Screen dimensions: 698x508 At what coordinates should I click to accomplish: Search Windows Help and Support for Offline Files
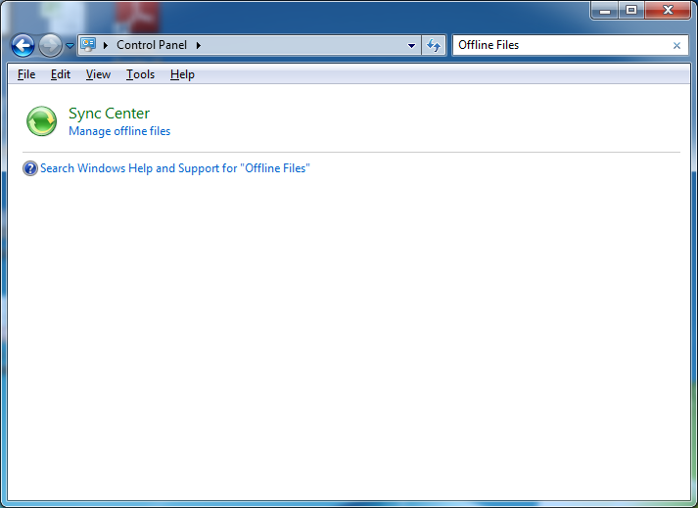click(175, 168)
